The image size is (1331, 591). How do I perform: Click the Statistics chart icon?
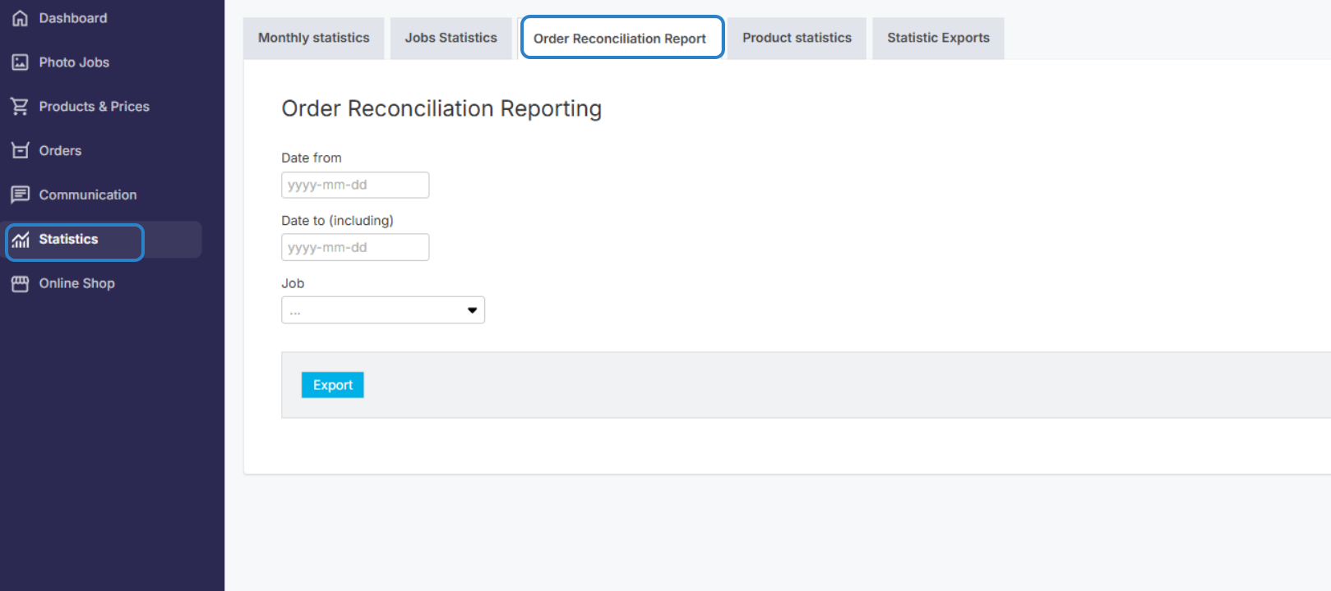(x=21, y=240)
